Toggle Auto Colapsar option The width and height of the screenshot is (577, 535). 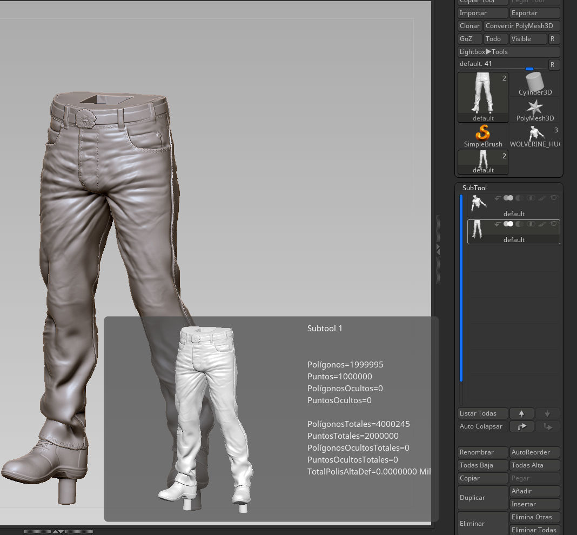[x=483, y=426]
